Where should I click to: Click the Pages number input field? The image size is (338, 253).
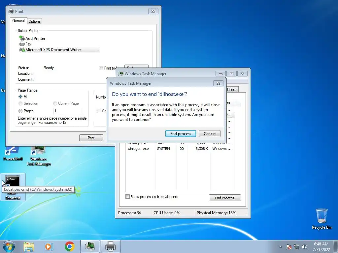tap(68, 111)
